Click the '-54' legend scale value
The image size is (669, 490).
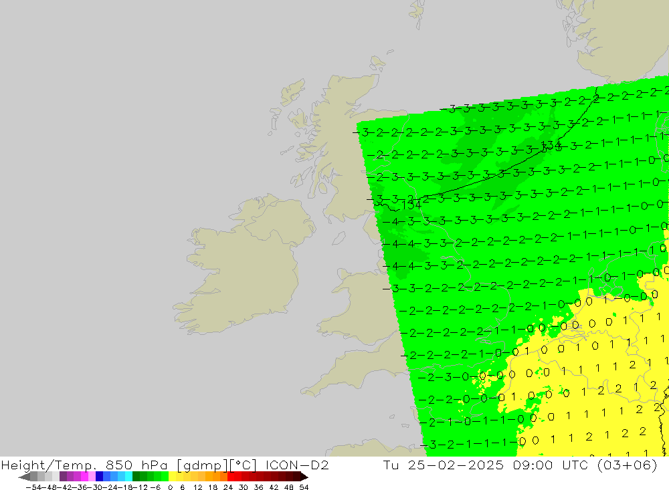33,487
